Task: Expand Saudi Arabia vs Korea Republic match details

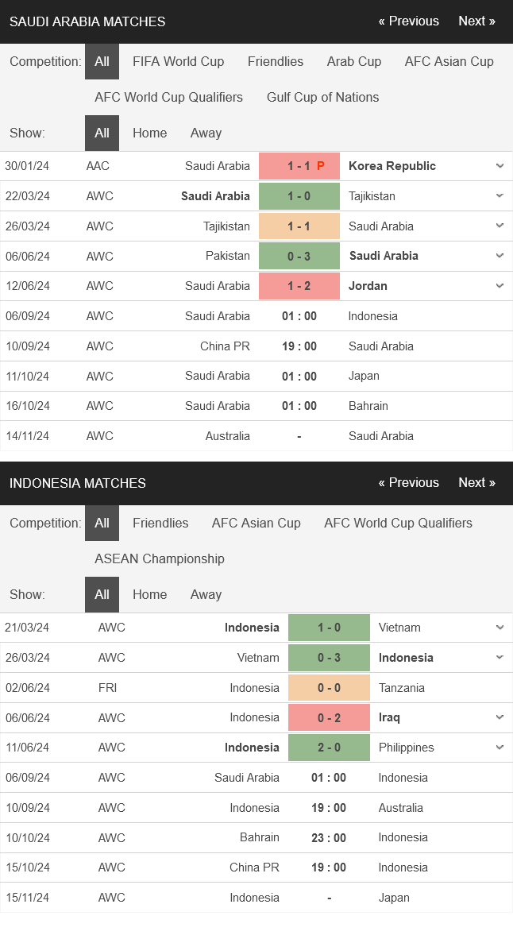Action: coord(499,166)
